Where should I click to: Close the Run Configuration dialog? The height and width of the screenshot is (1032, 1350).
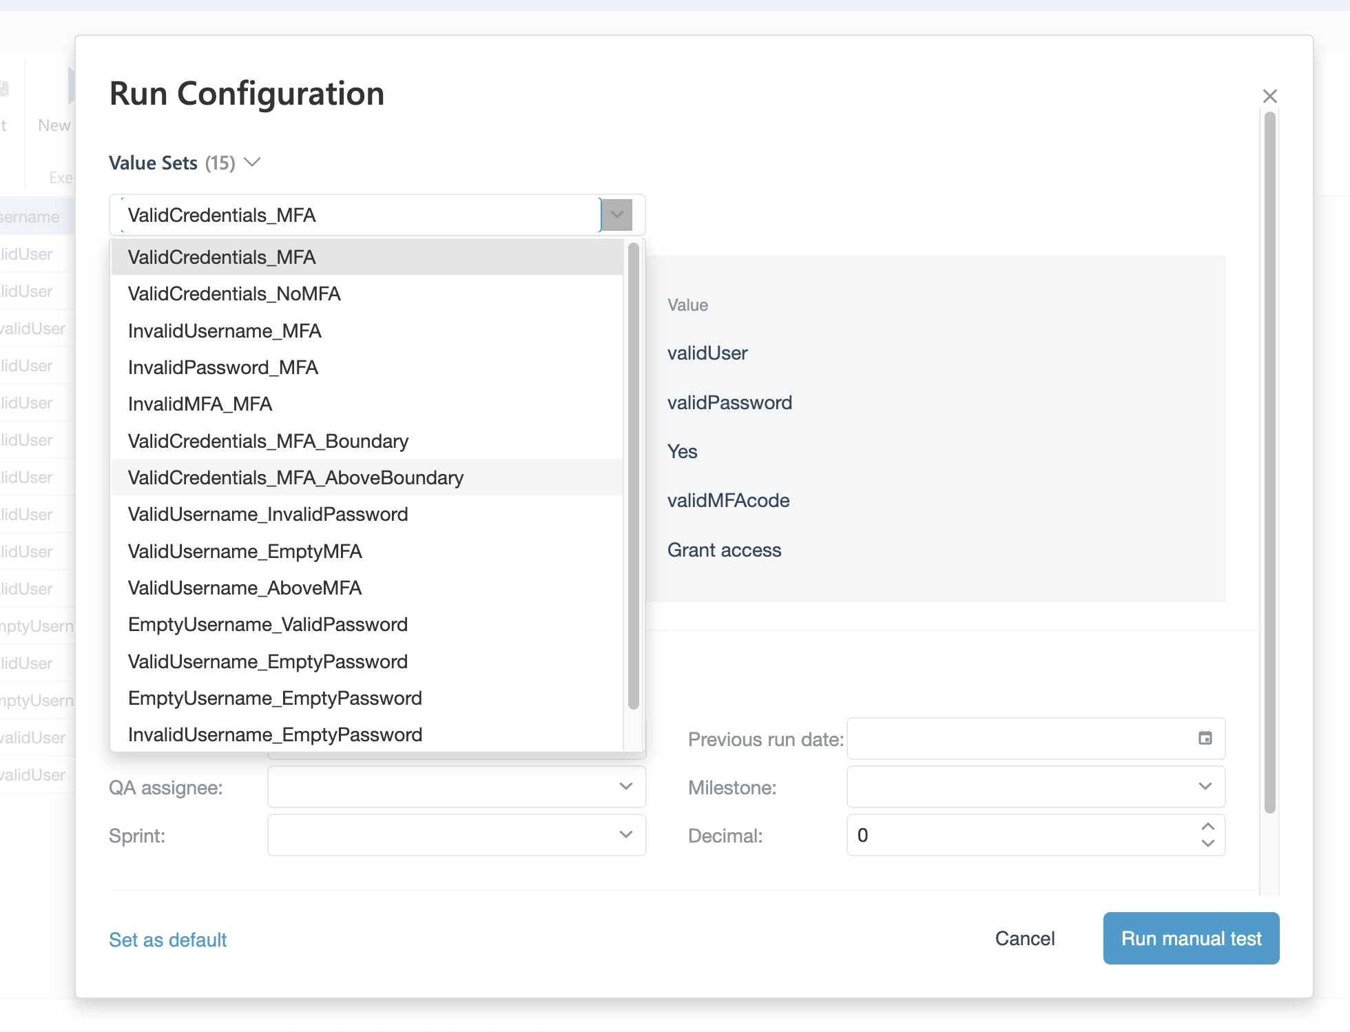(x=1269, y=96)
